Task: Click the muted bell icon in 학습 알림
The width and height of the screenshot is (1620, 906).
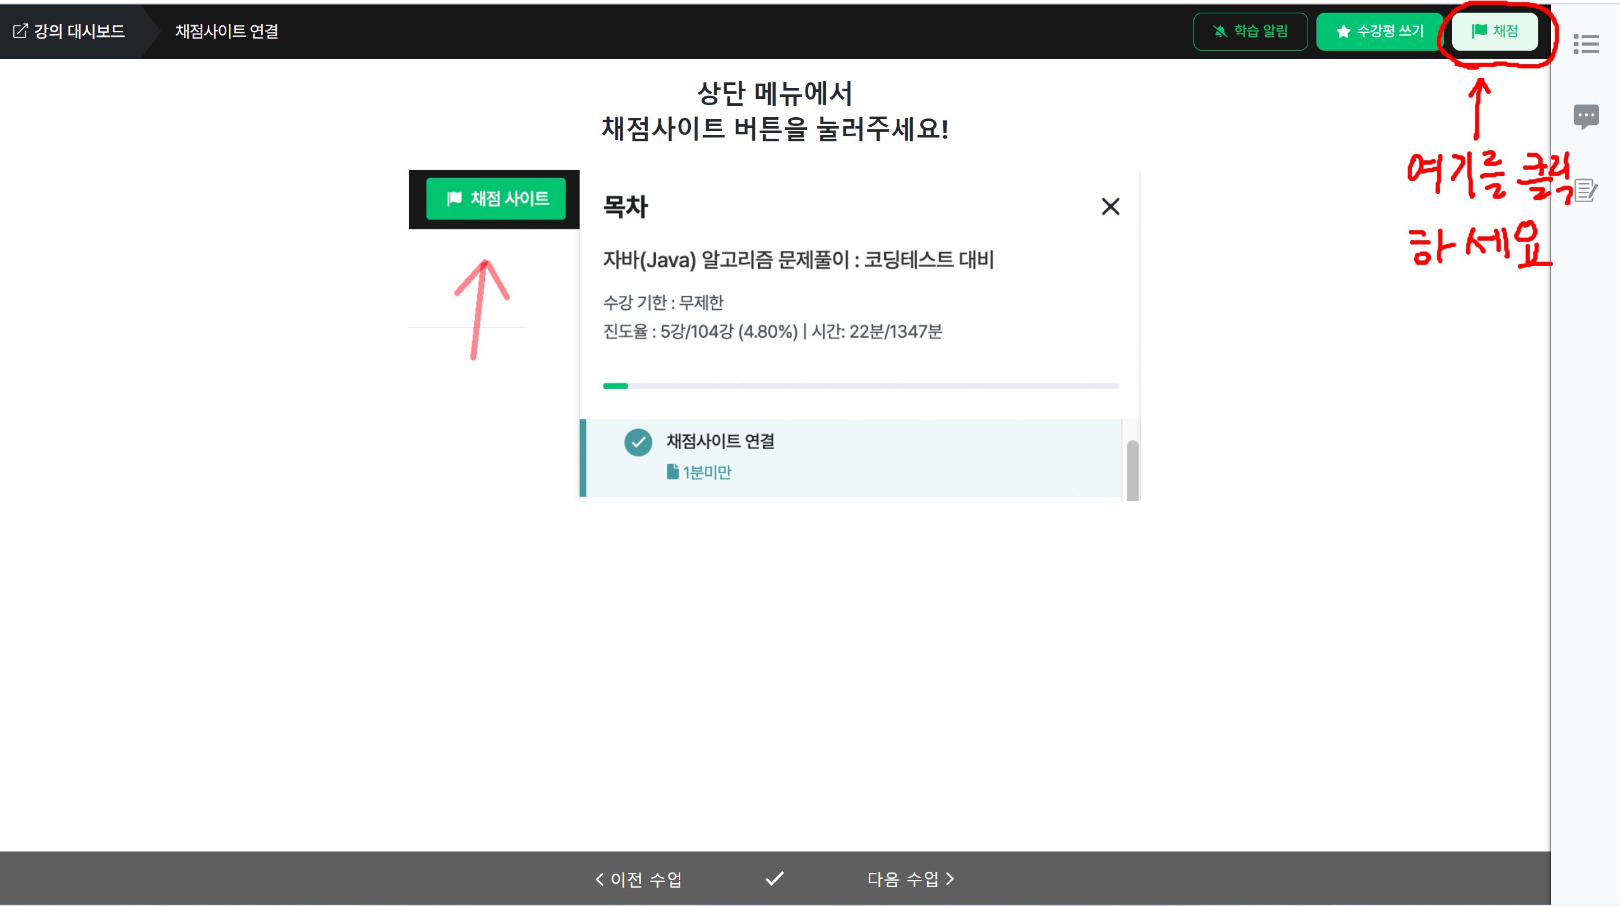Action: (x=1219, y=32)
